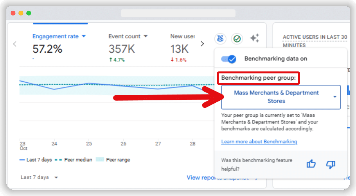Open the Last 7 days date range dropdown
The width and height of the screenshot is (356, 196).
point(39,177)
